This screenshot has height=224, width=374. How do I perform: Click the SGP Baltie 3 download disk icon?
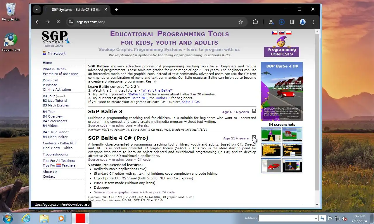[x=254, y=111]
